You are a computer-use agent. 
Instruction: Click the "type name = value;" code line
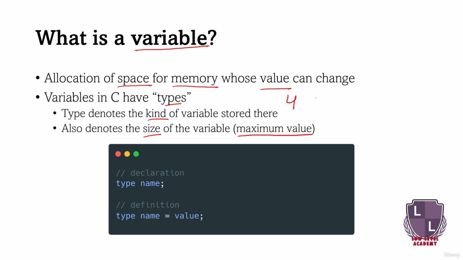pyautogui.click(x=160, y=216)
